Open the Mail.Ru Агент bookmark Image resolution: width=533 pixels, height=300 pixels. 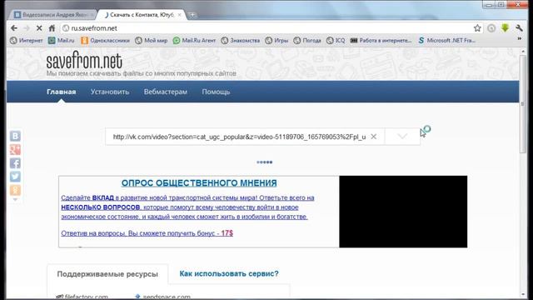coord(194,41)
